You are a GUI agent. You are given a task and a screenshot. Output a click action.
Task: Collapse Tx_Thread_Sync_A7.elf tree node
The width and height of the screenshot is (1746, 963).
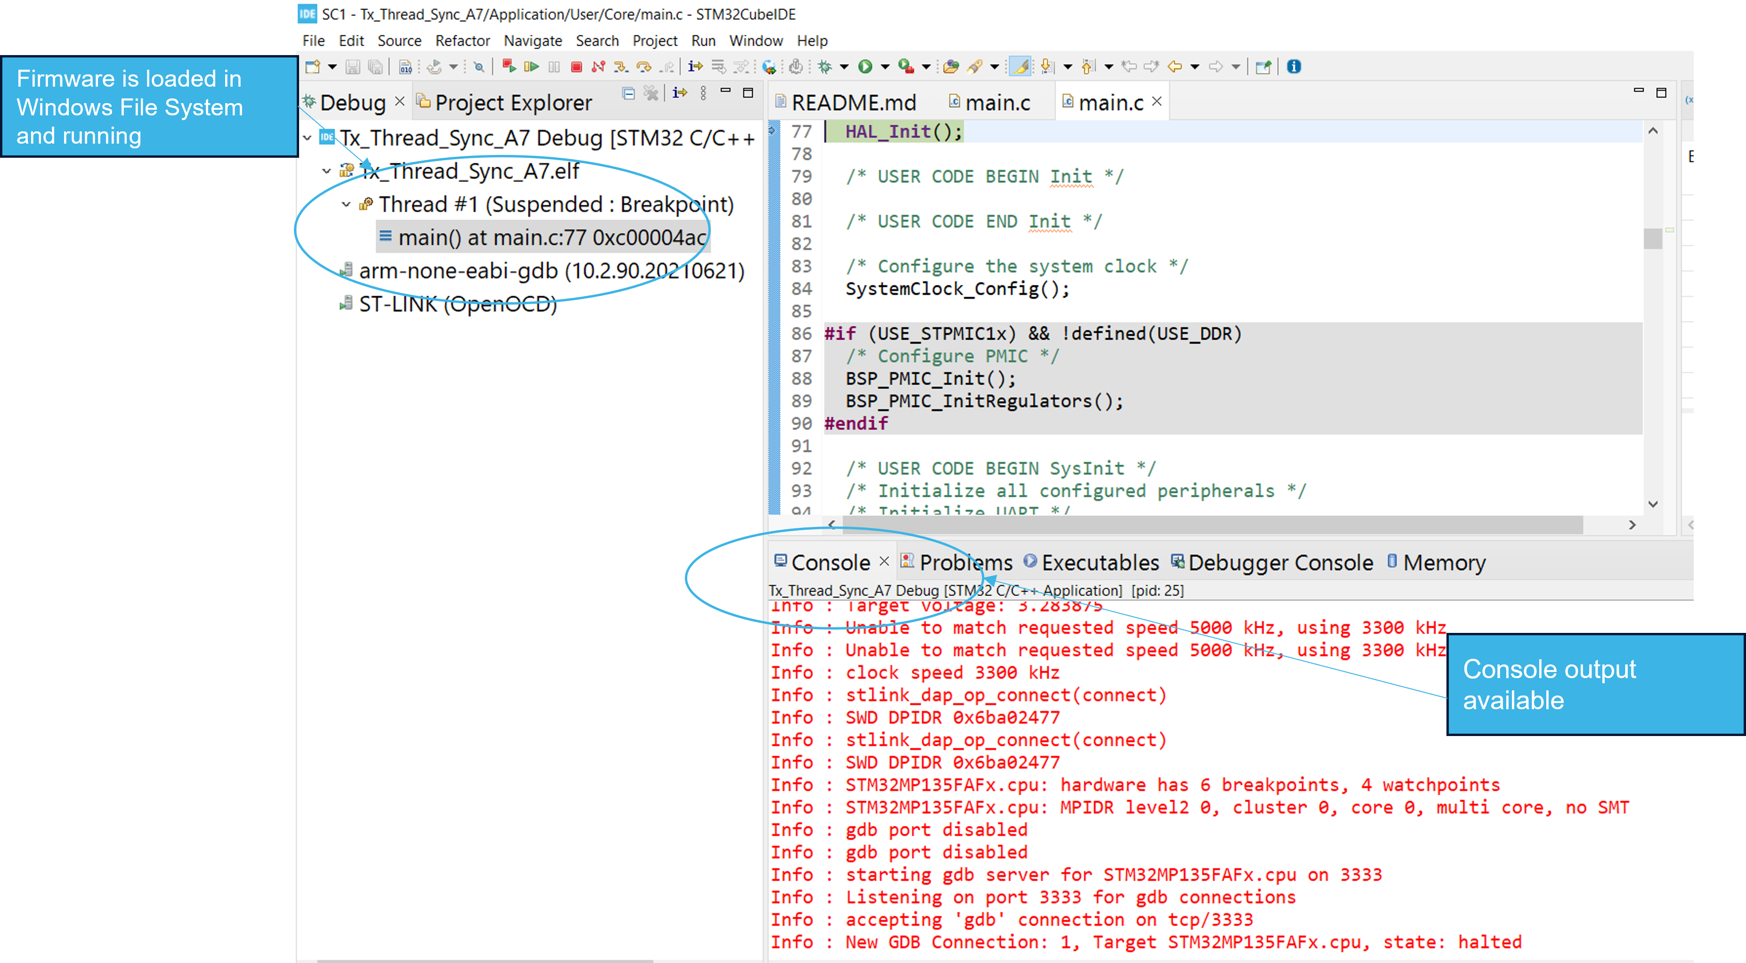pos(327,171)
